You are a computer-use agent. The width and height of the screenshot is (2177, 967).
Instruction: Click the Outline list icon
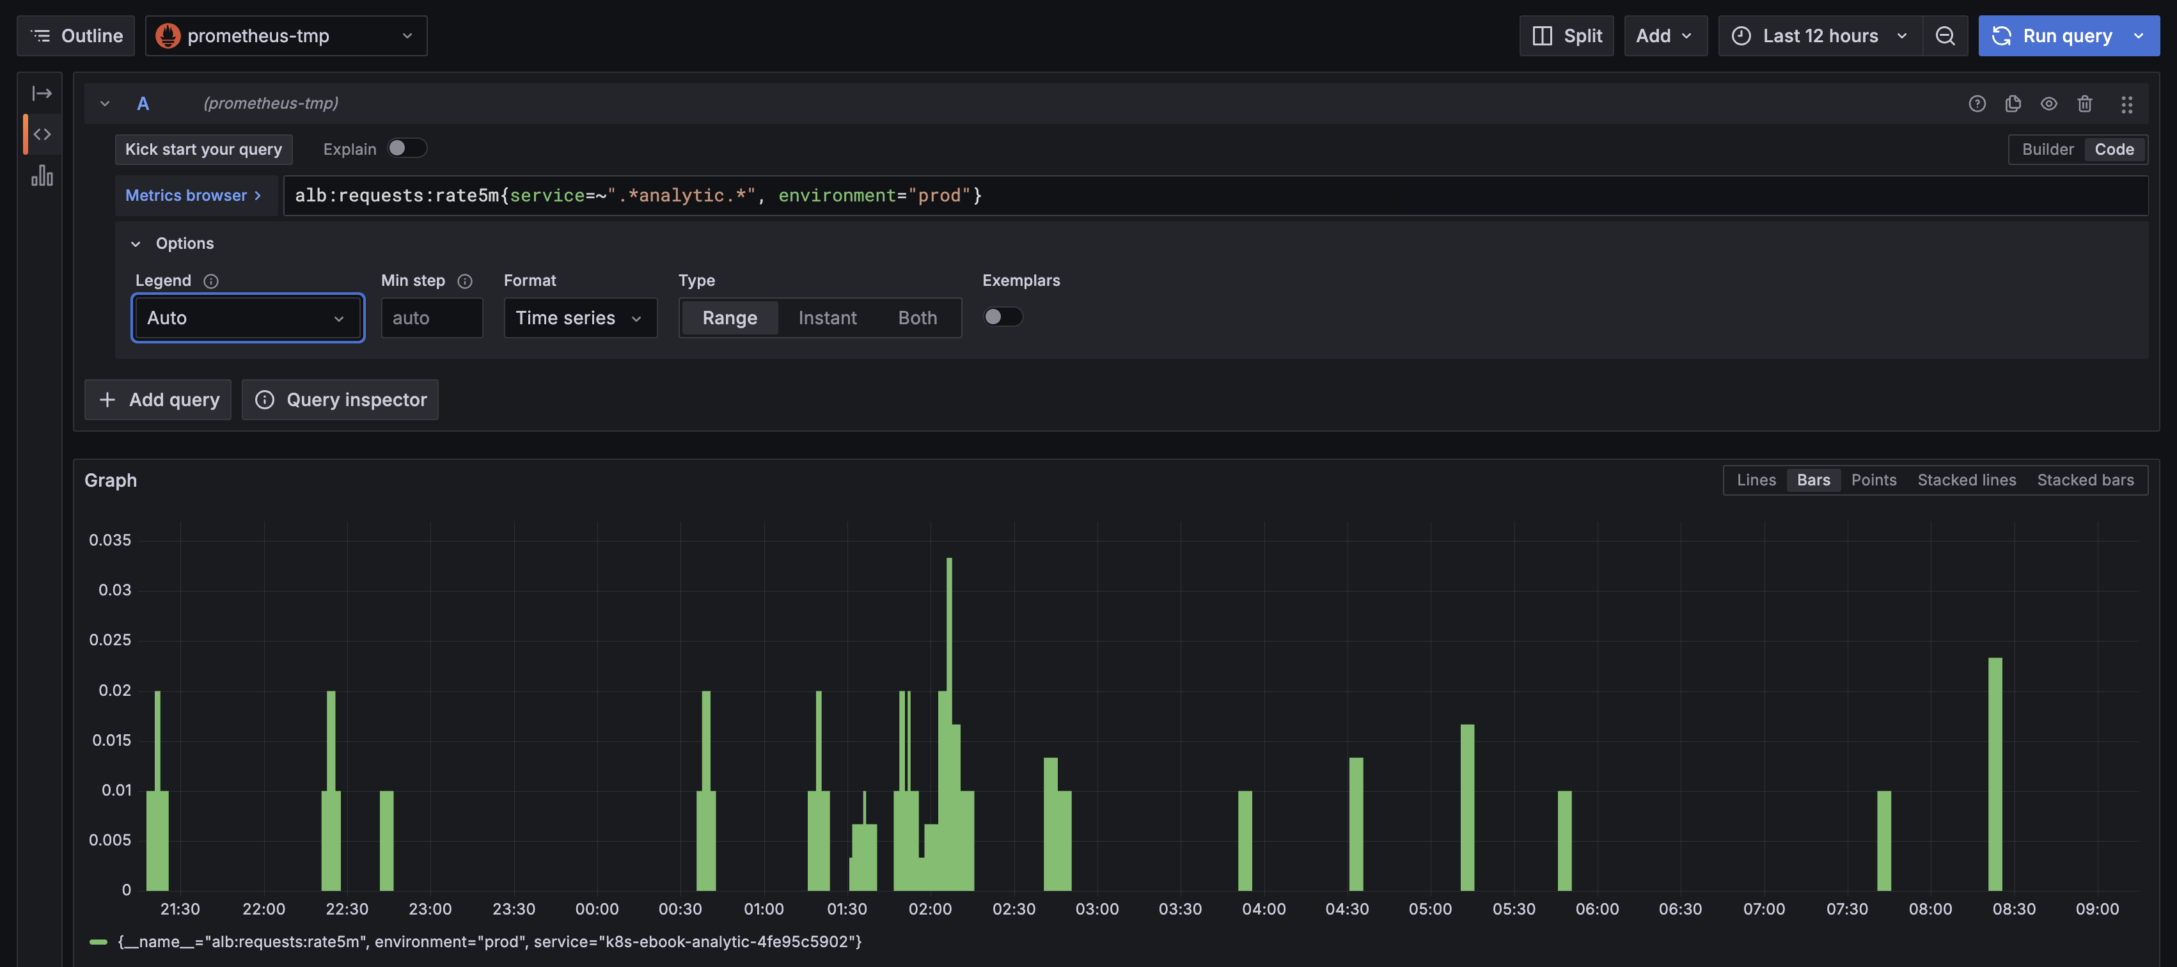point(40,36)
